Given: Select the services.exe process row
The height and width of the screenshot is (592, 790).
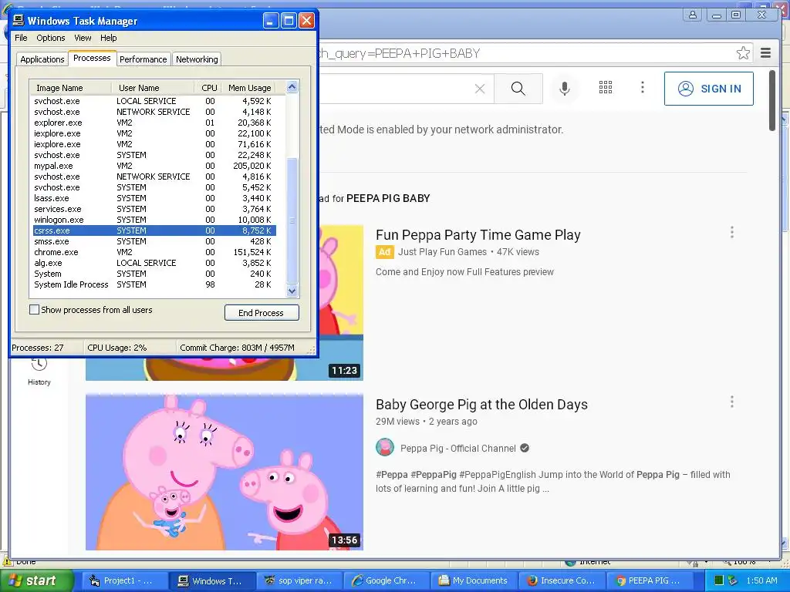Looking at the screenshot, I should [154, 209].
